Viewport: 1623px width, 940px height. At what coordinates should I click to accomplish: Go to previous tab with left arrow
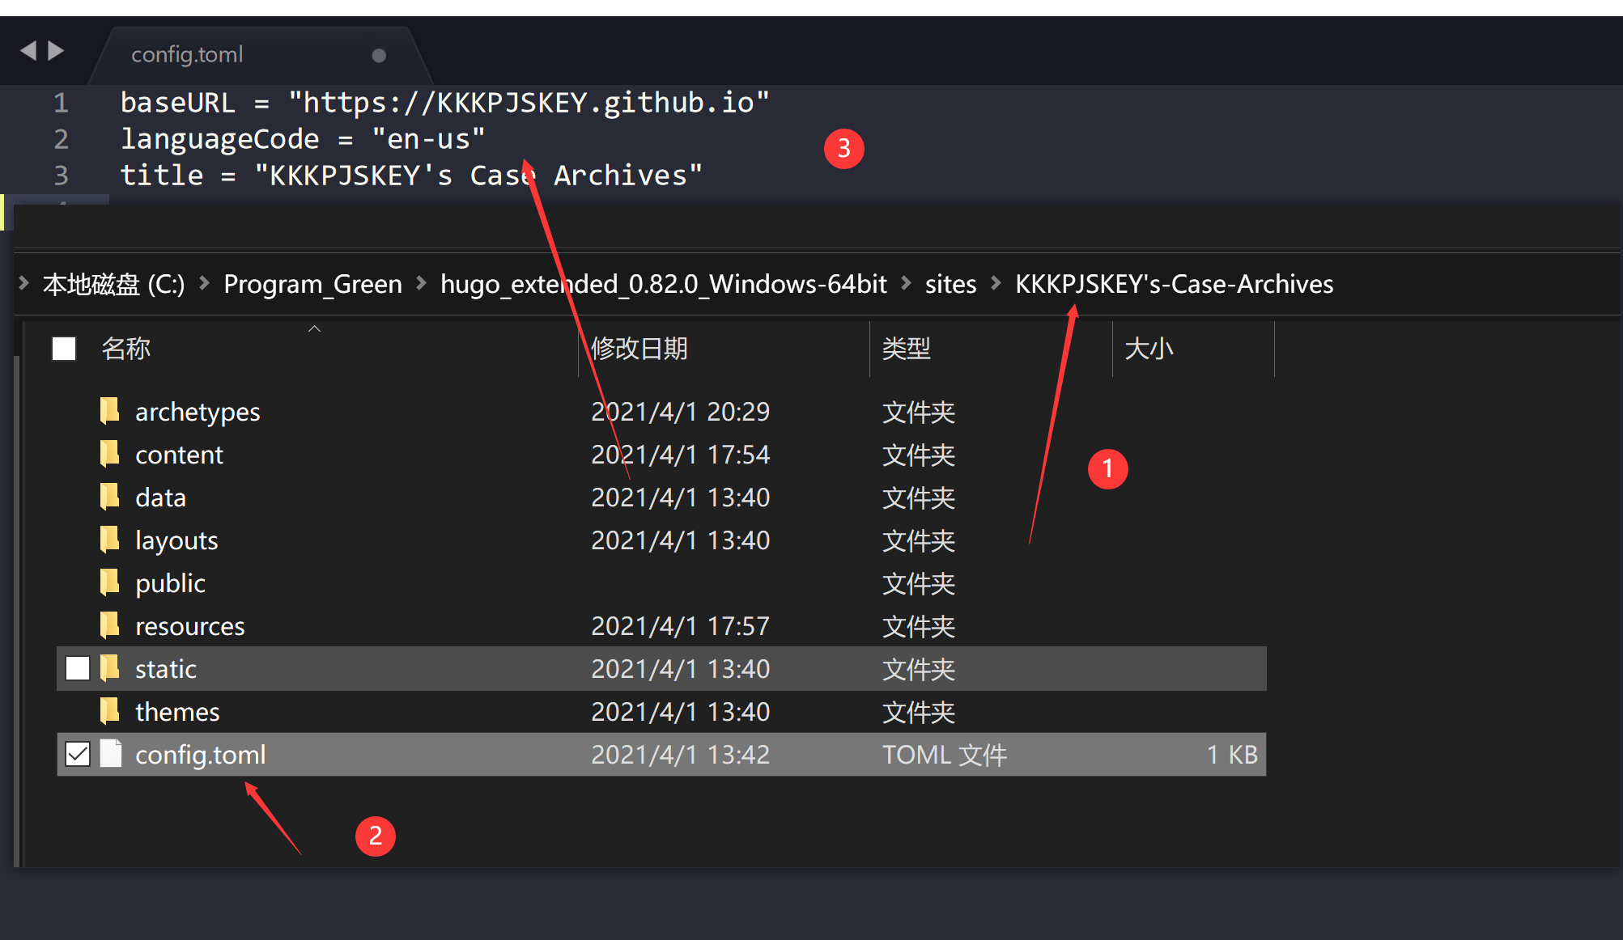tap(28, 51)
